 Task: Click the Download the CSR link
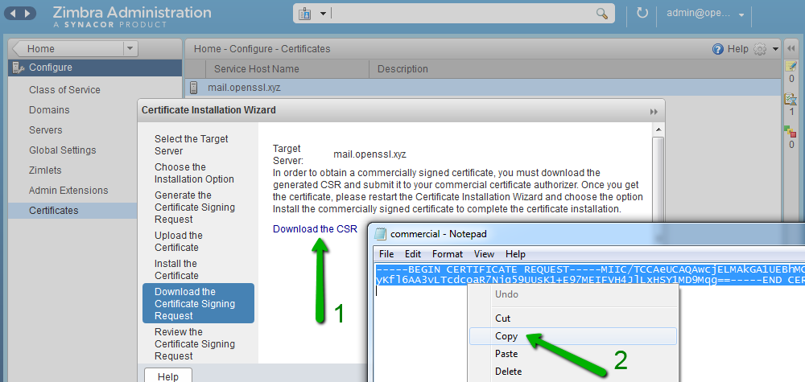(x=315, y=229)
